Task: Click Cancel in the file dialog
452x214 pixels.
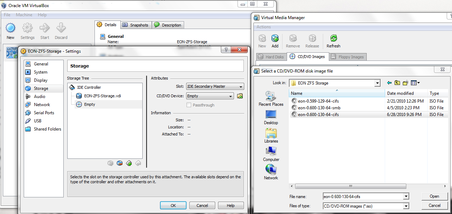Action: point(434,206)
